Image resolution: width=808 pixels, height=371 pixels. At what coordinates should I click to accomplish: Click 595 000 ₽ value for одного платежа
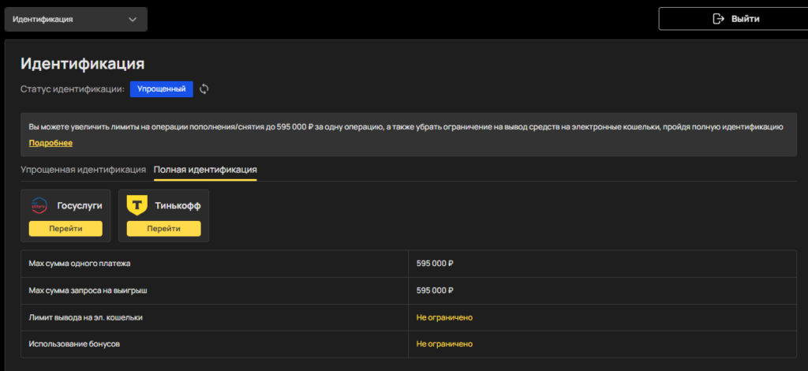[435, 264]
